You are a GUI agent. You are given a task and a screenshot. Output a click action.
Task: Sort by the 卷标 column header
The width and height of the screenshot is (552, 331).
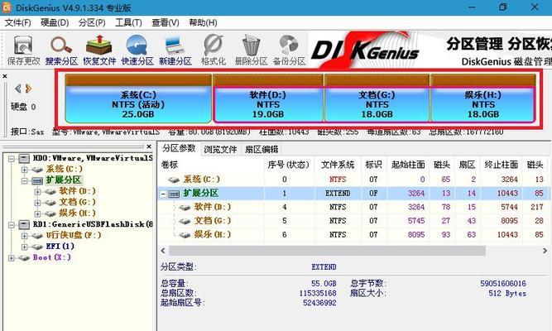tap(211, 165)
